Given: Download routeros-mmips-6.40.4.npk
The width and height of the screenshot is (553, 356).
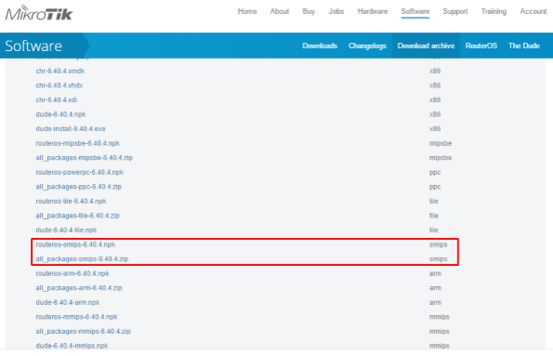Looking at the screenshot, I should 76,317.
